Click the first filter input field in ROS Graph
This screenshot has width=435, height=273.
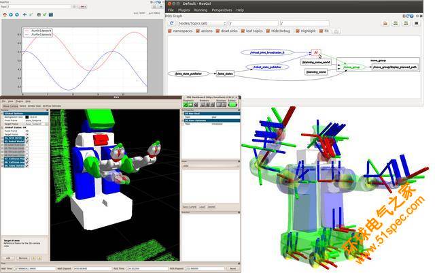click(254, 23)
